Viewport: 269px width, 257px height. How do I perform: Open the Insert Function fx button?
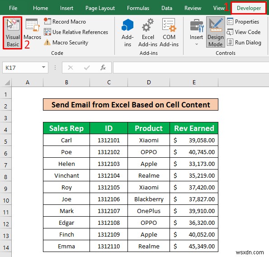pos(103,68)
